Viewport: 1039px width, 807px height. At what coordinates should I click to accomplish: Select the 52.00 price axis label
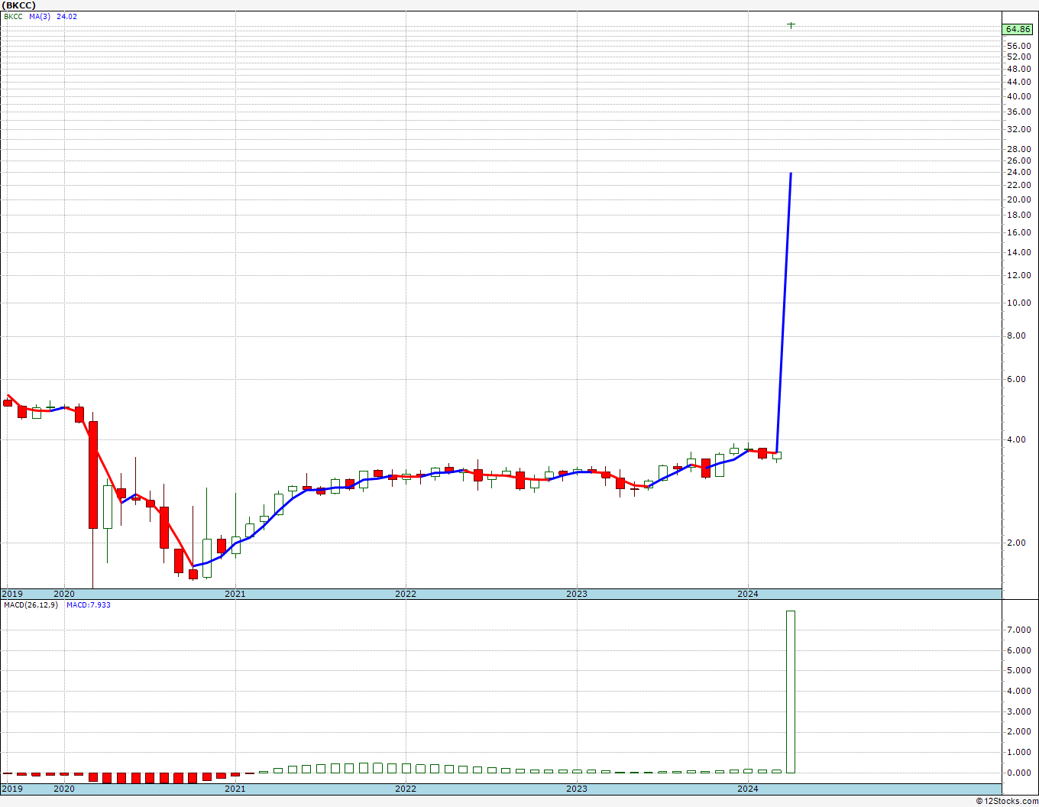click(x=1018, y=57)
